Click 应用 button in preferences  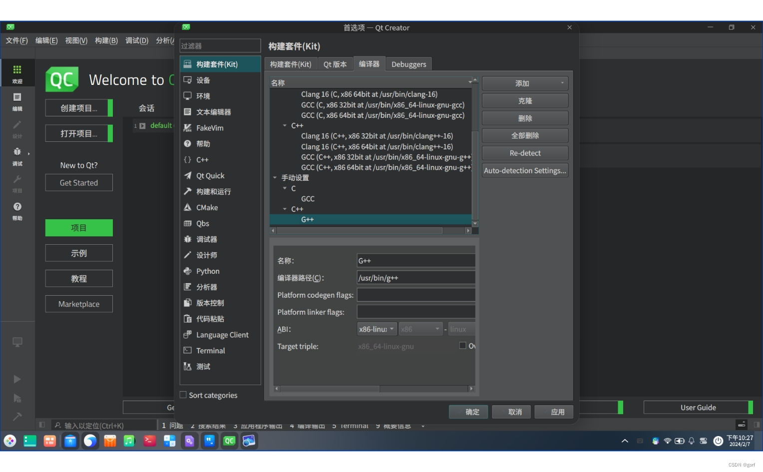[554, 412]
